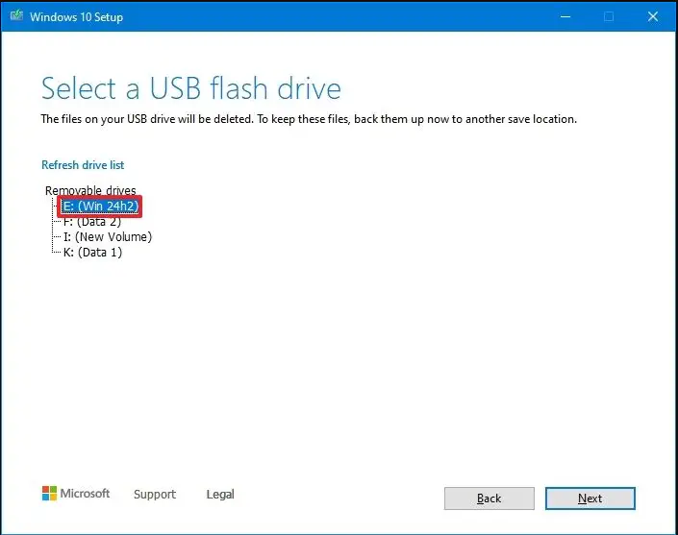The height and width of the screenshot is (535, 678).
Task: Pick drive I: (New Volume)
Action: [x=108, y=237]
